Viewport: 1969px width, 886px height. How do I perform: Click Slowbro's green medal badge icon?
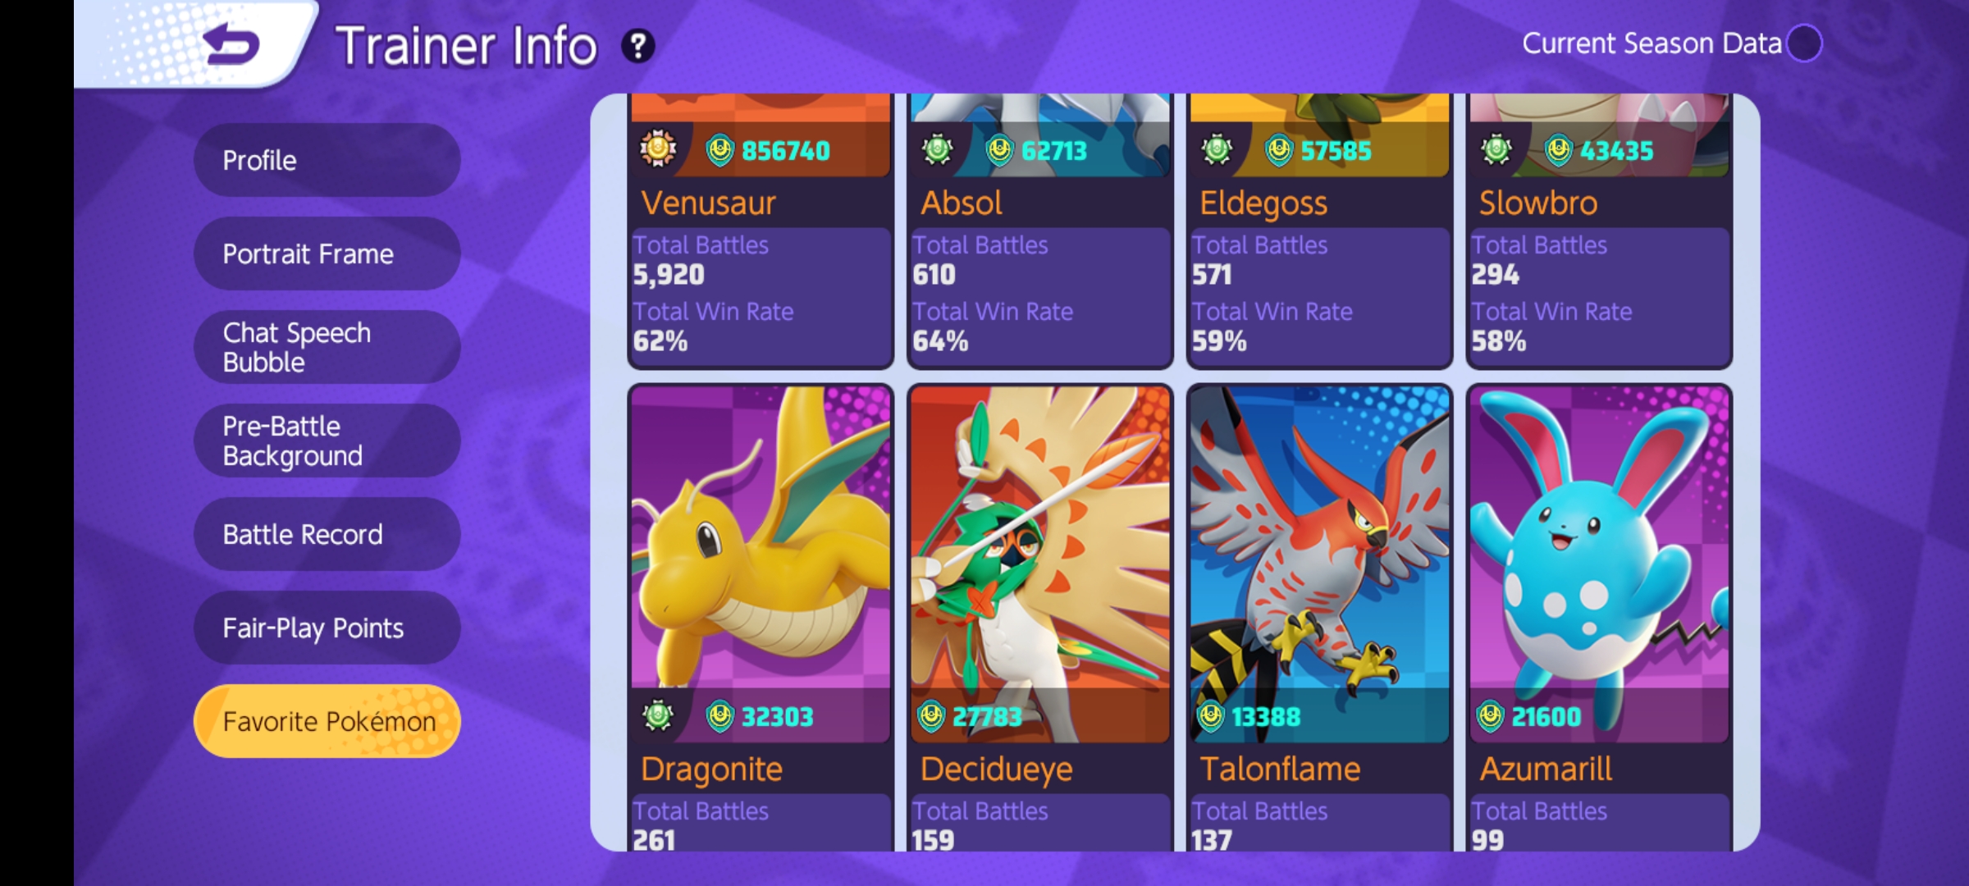[x=1496, y=150]
